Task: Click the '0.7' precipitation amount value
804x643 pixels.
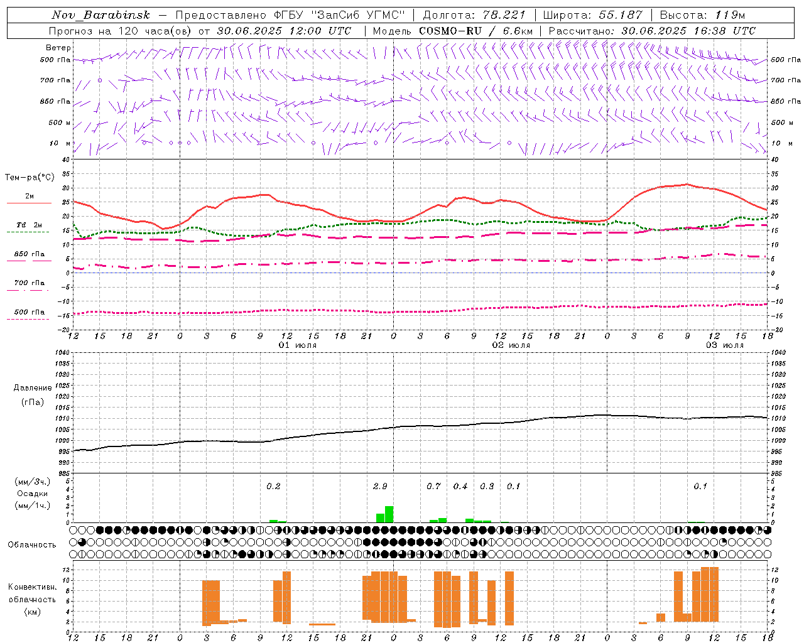Action: [433, 486]
